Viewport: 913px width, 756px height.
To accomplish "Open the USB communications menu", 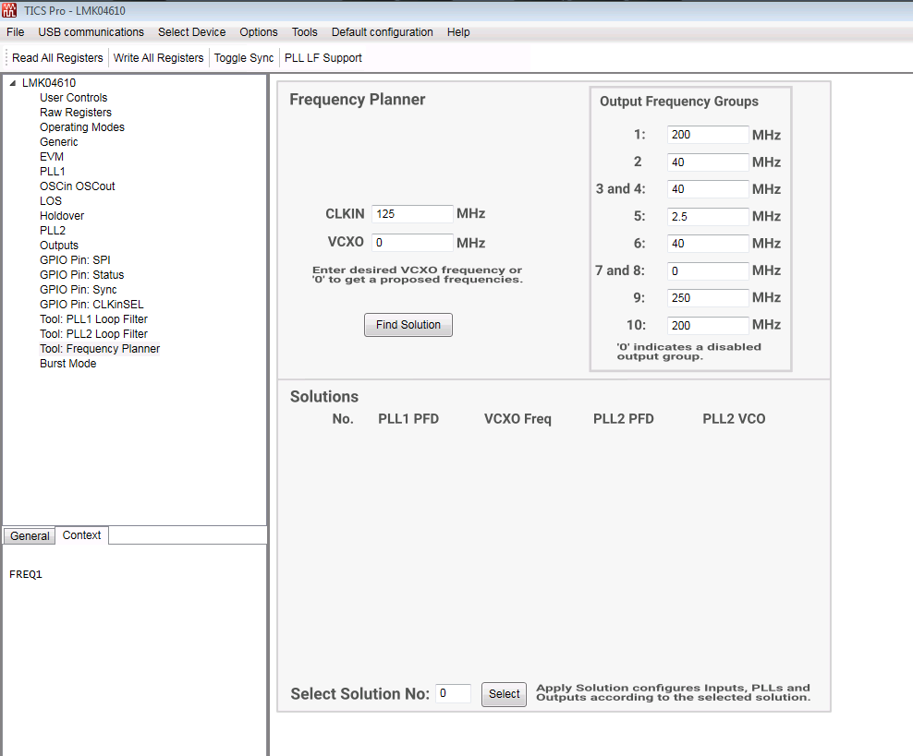I will click(x=91, y=32).
